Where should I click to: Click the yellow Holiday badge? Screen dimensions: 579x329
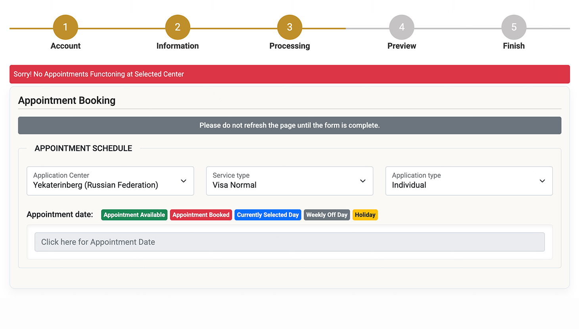click(365, 215)
